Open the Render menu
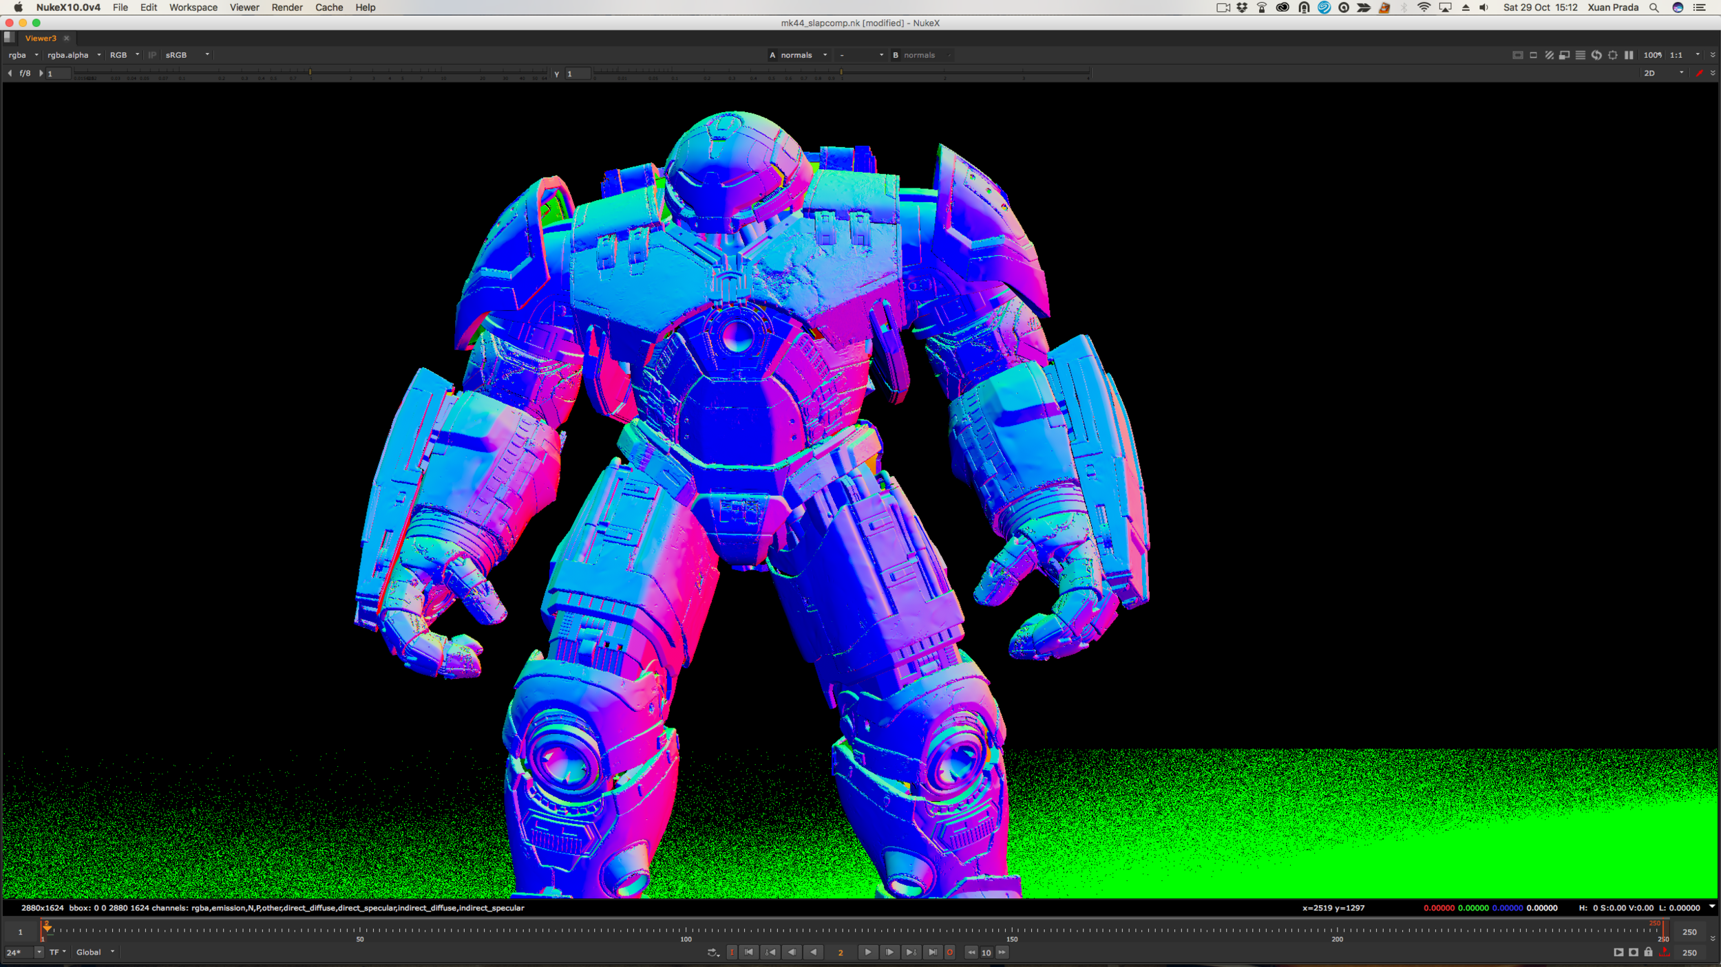 (x=287, y=8)
